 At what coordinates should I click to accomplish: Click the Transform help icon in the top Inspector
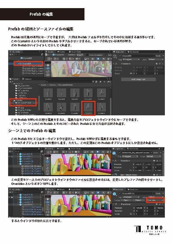pos(156,64)
